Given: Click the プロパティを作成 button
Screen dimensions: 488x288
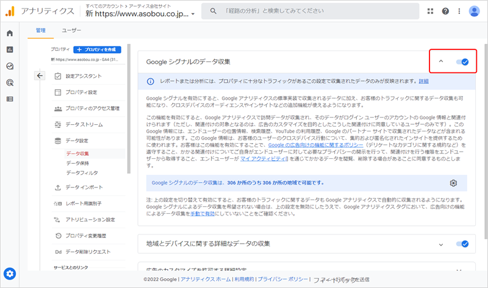Looking at the screenshot, I should click(x=97, y=49).
